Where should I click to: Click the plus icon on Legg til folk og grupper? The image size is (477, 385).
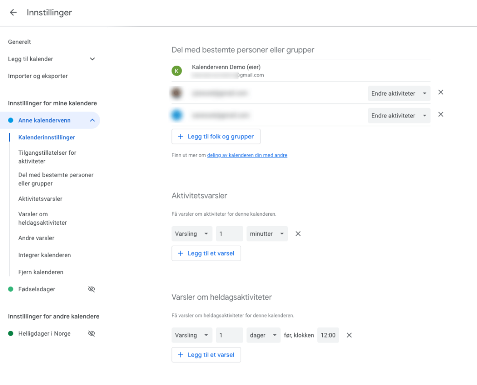181,137
